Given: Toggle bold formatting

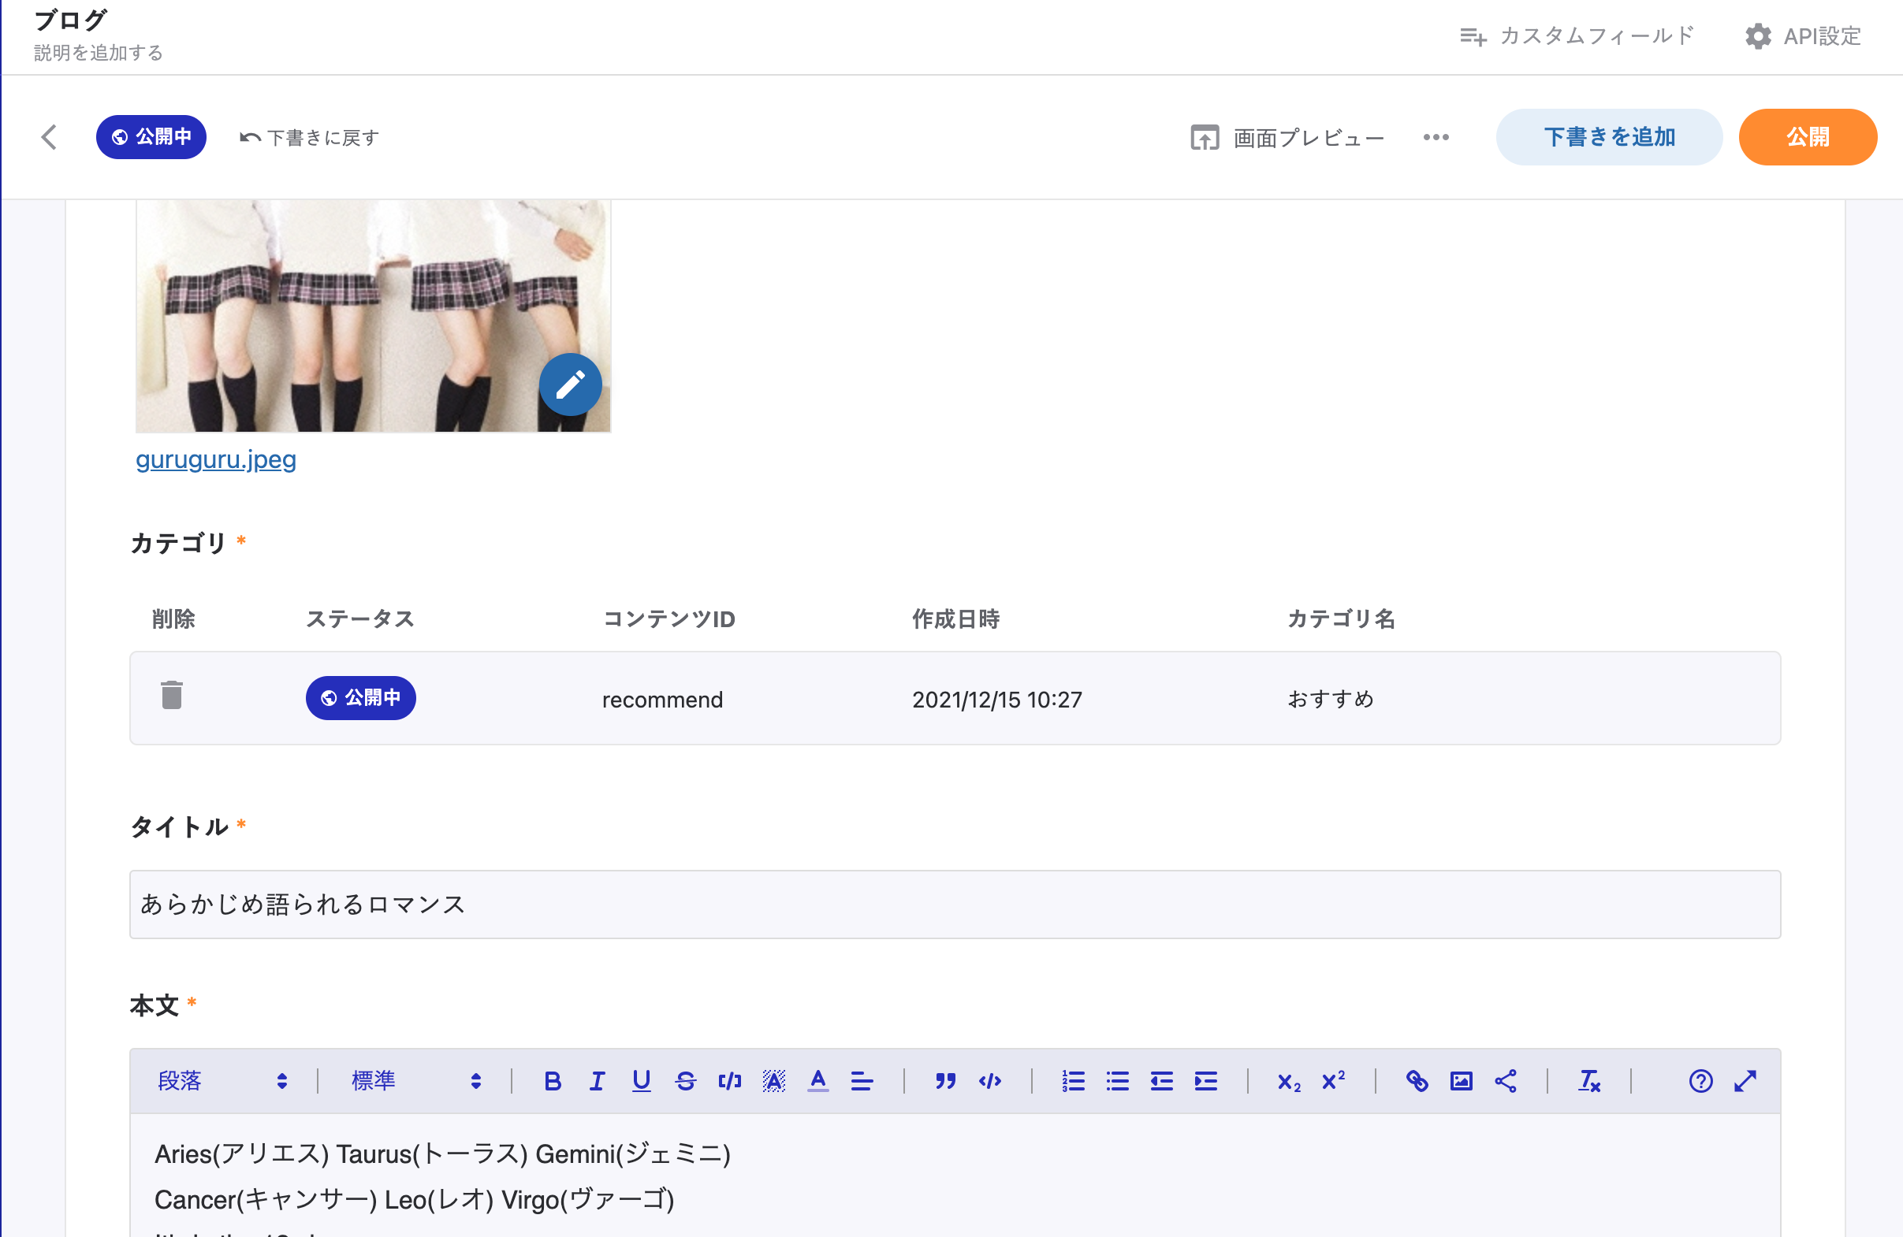Looking at the screenshot, I should pyautogui.click(x=552, y=1081).
